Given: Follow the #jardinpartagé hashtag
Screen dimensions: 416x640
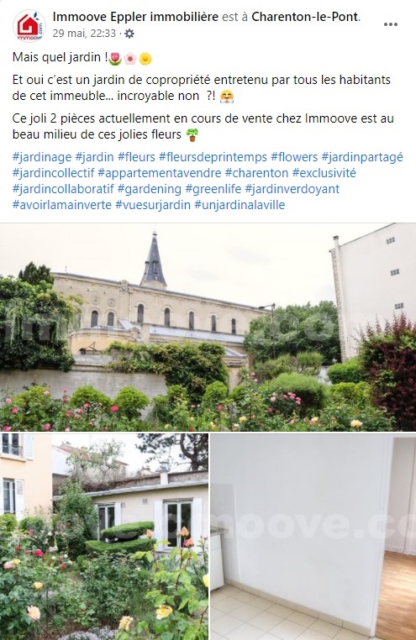Looking at the screenshot, I should [362, 157].
